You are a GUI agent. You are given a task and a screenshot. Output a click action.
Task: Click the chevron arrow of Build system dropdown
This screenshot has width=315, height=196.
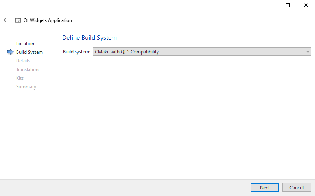[x=308, y=52]
